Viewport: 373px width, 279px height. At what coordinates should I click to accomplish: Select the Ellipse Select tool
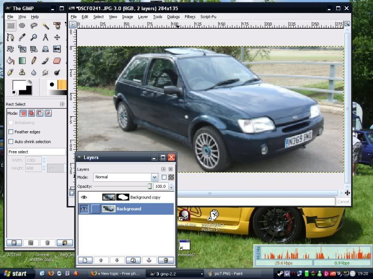pyautogui.click(x=22, y=26)
